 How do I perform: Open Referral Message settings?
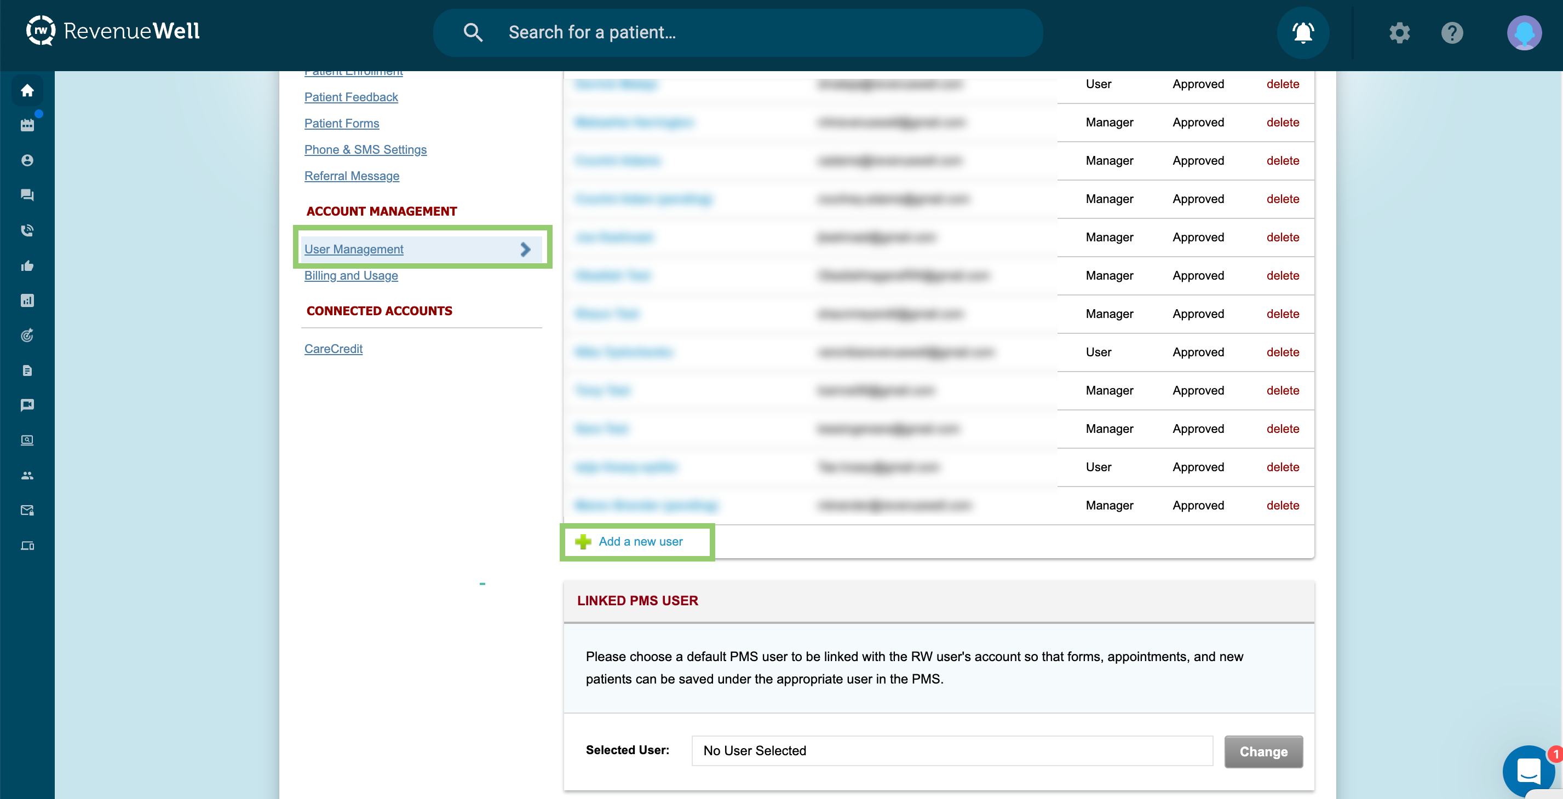coord(352,176)
